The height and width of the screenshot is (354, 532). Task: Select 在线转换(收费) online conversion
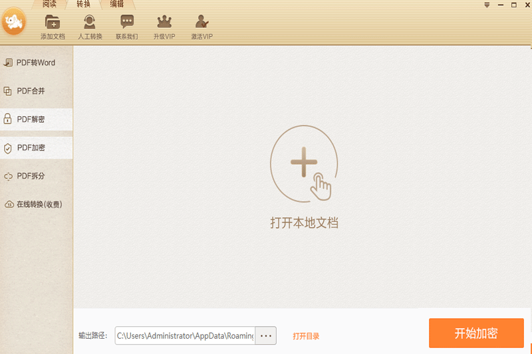click(x=36, y=205)
